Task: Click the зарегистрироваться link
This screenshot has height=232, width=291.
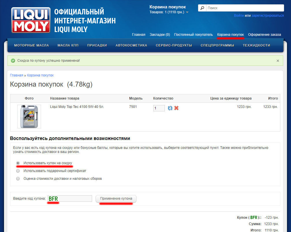Action: [268, 16]
